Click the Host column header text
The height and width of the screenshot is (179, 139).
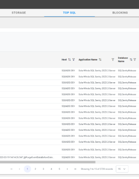pos(64,60)
